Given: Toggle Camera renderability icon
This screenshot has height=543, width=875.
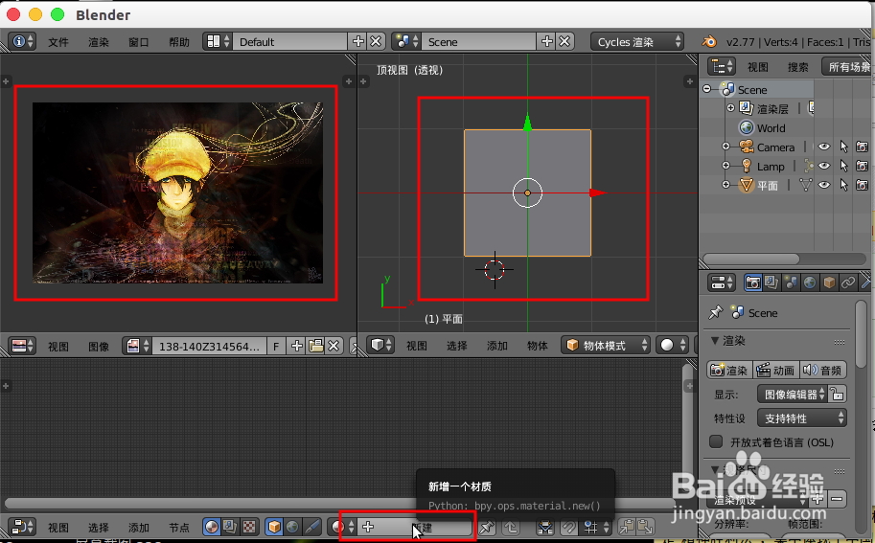Looking at the screenshot, I should pos(863,147).
